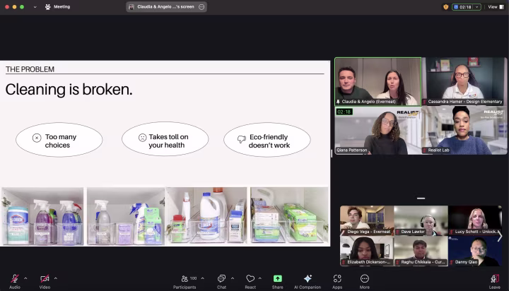
Task: Start screen sharing with Share button
Action: click(278, 282)
